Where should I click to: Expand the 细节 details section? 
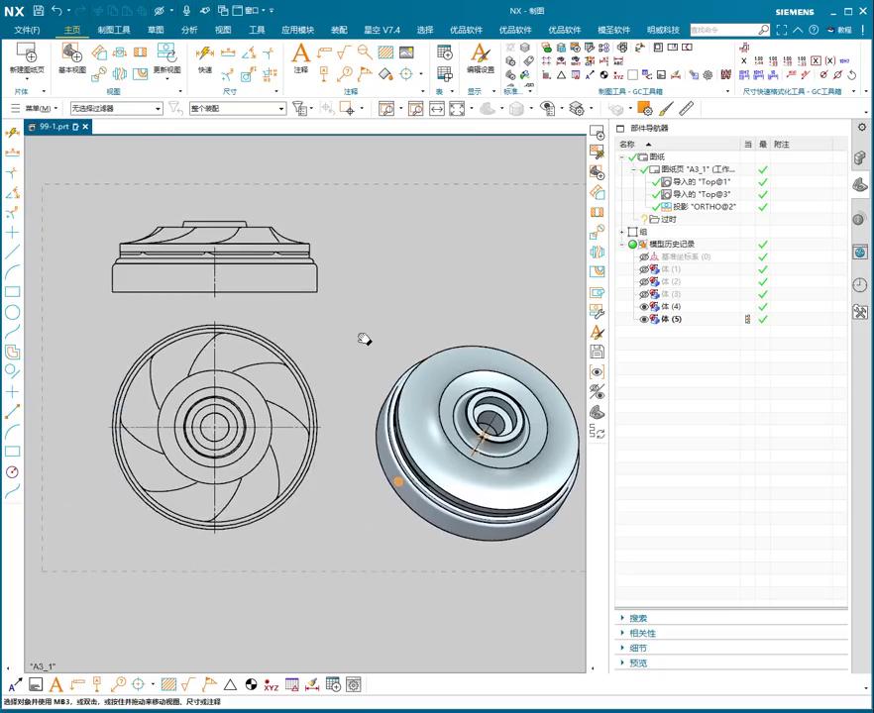pyautogui.click(x=637, y=649)
